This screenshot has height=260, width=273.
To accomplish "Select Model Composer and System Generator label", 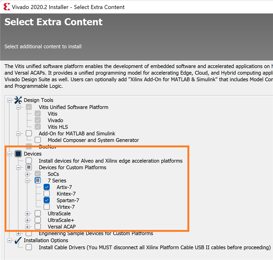I will coord(93,140).
